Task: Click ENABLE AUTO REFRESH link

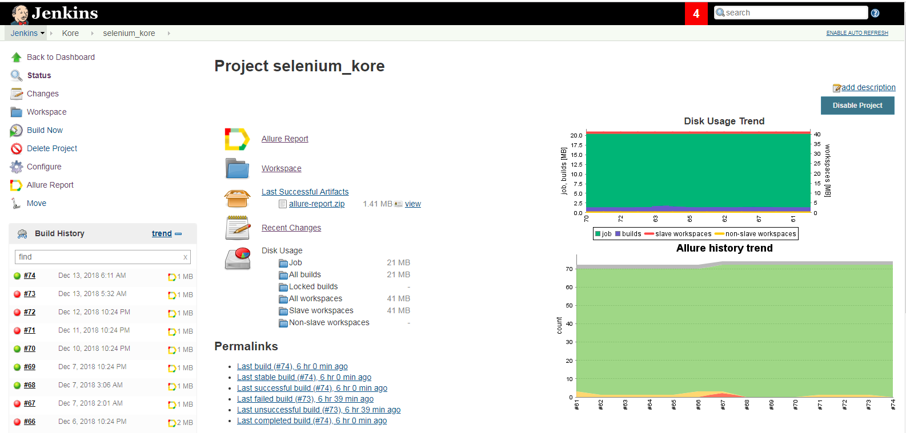Action: (857, 33)
